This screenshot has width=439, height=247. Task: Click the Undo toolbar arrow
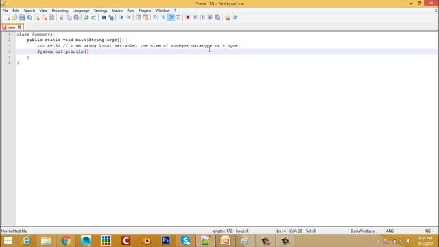tap(86, 18)
